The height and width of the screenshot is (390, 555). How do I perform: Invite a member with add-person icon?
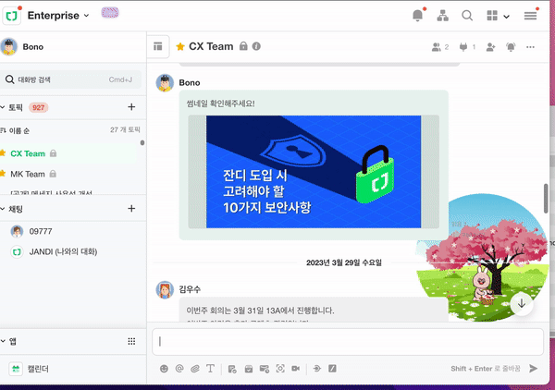click(x=490, y=47)
